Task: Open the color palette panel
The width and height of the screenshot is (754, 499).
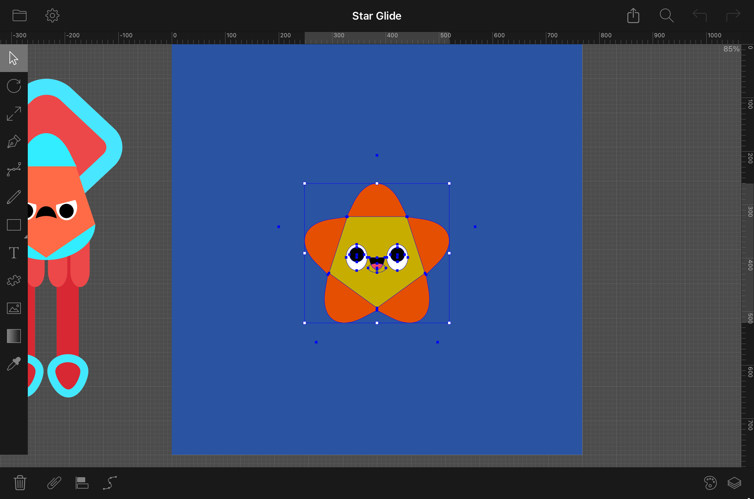Action: pyautogui.click(x=710, y=483)
